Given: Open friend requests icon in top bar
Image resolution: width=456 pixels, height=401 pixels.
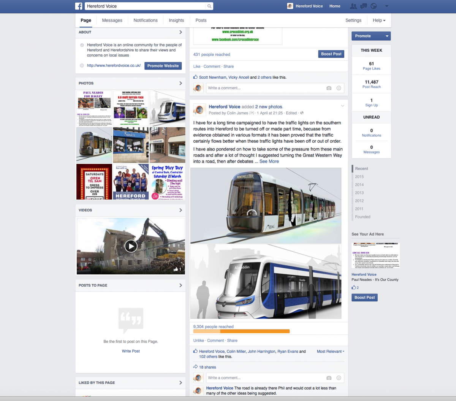Looking at the screenshot, I should coord(353,6).
